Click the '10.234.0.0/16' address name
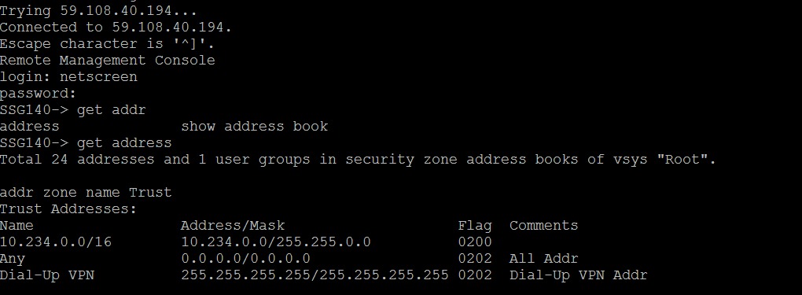802x295 pixels. (56, 242)
